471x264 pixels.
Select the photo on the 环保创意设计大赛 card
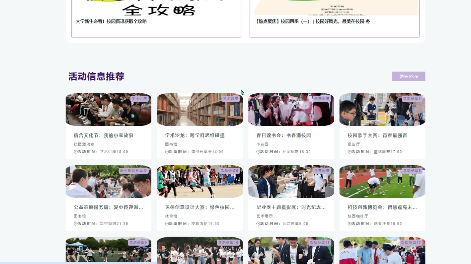(x=200, y=181)
